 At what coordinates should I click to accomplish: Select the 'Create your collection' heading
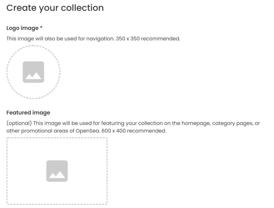point(55,8)
